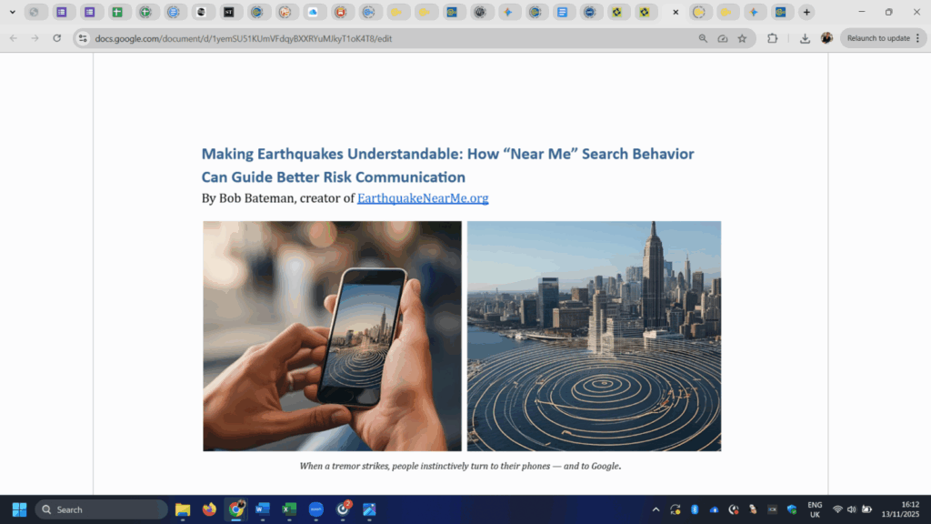Switch to the black ST tab
Viewport: 931px width, 524px height.
pyautogui.click(x=228, y=12)
